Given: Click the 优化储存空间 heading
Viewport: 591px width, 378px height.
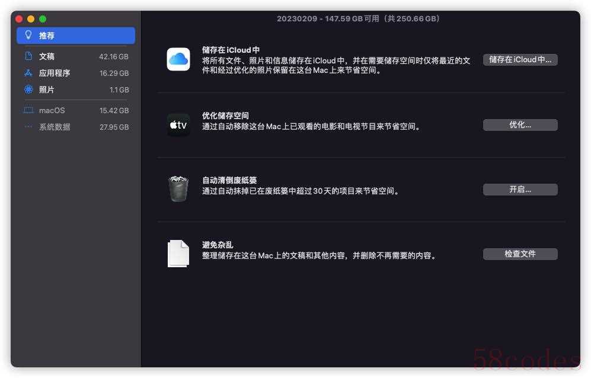Looking at the screenshot, I should coord(225,116).
